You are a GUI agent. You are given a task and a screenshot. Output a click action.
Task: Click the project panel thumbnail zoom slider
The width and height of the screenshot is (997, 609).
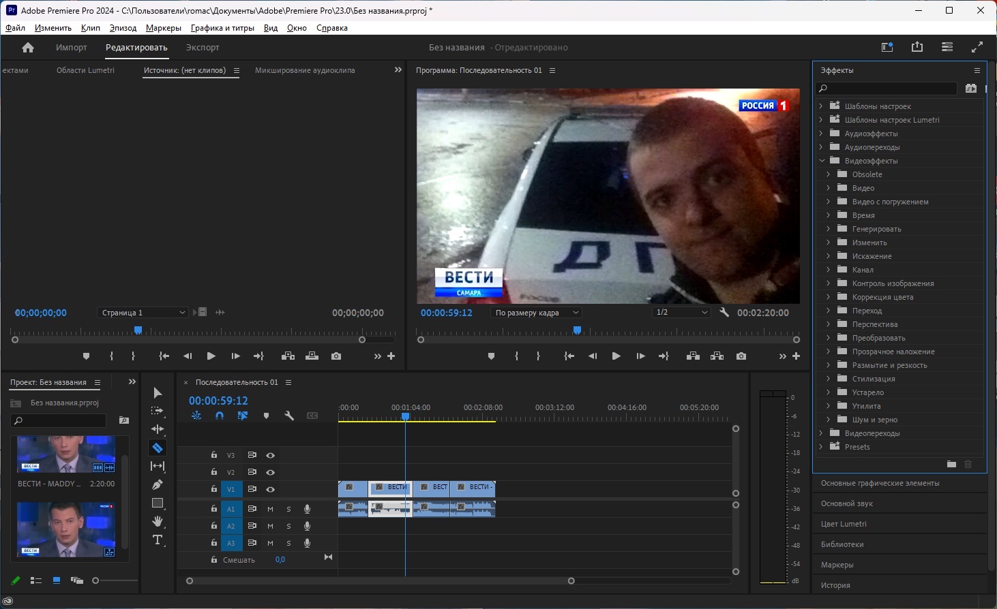pyautogui.click(x=95, y=580)
